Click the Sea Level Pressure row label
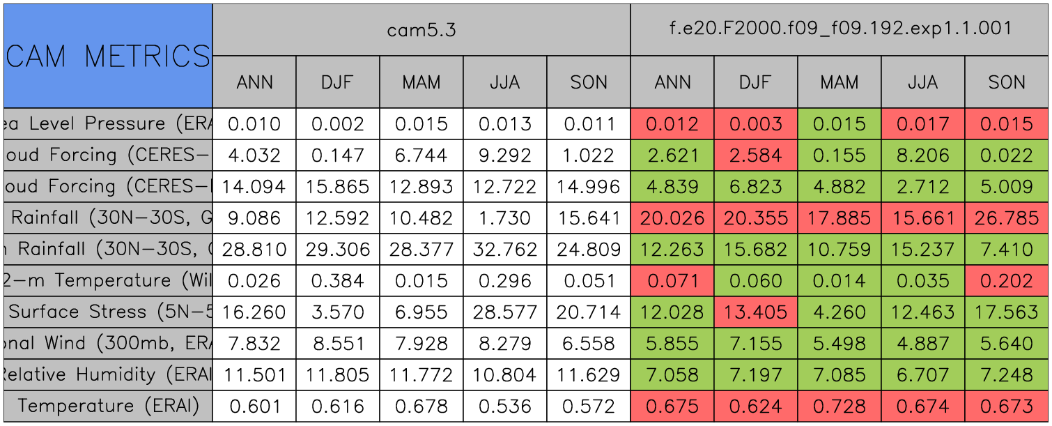This screenshot has height=426, width=1052. point(108,123)
